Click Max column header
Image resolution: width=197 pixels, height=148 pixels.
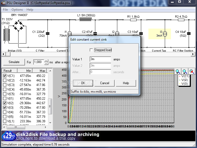tap(39, 71)
